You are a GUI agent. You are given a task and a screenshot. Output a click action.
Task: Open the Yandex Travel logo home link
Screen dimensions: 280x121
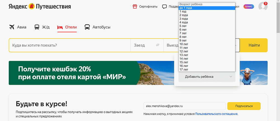tap(40, 7)
